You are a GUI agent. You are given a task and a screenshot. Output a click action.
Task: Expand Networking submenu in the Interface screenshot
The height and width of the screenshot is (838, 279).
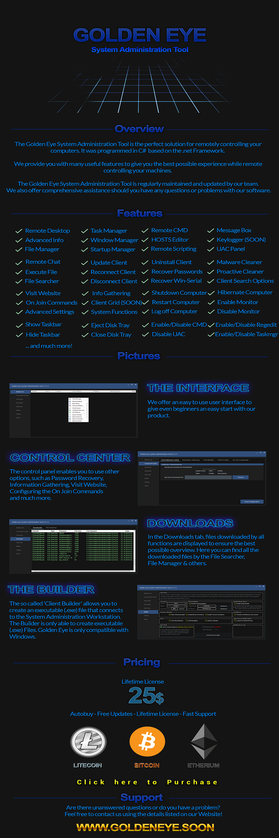[78, 403]
